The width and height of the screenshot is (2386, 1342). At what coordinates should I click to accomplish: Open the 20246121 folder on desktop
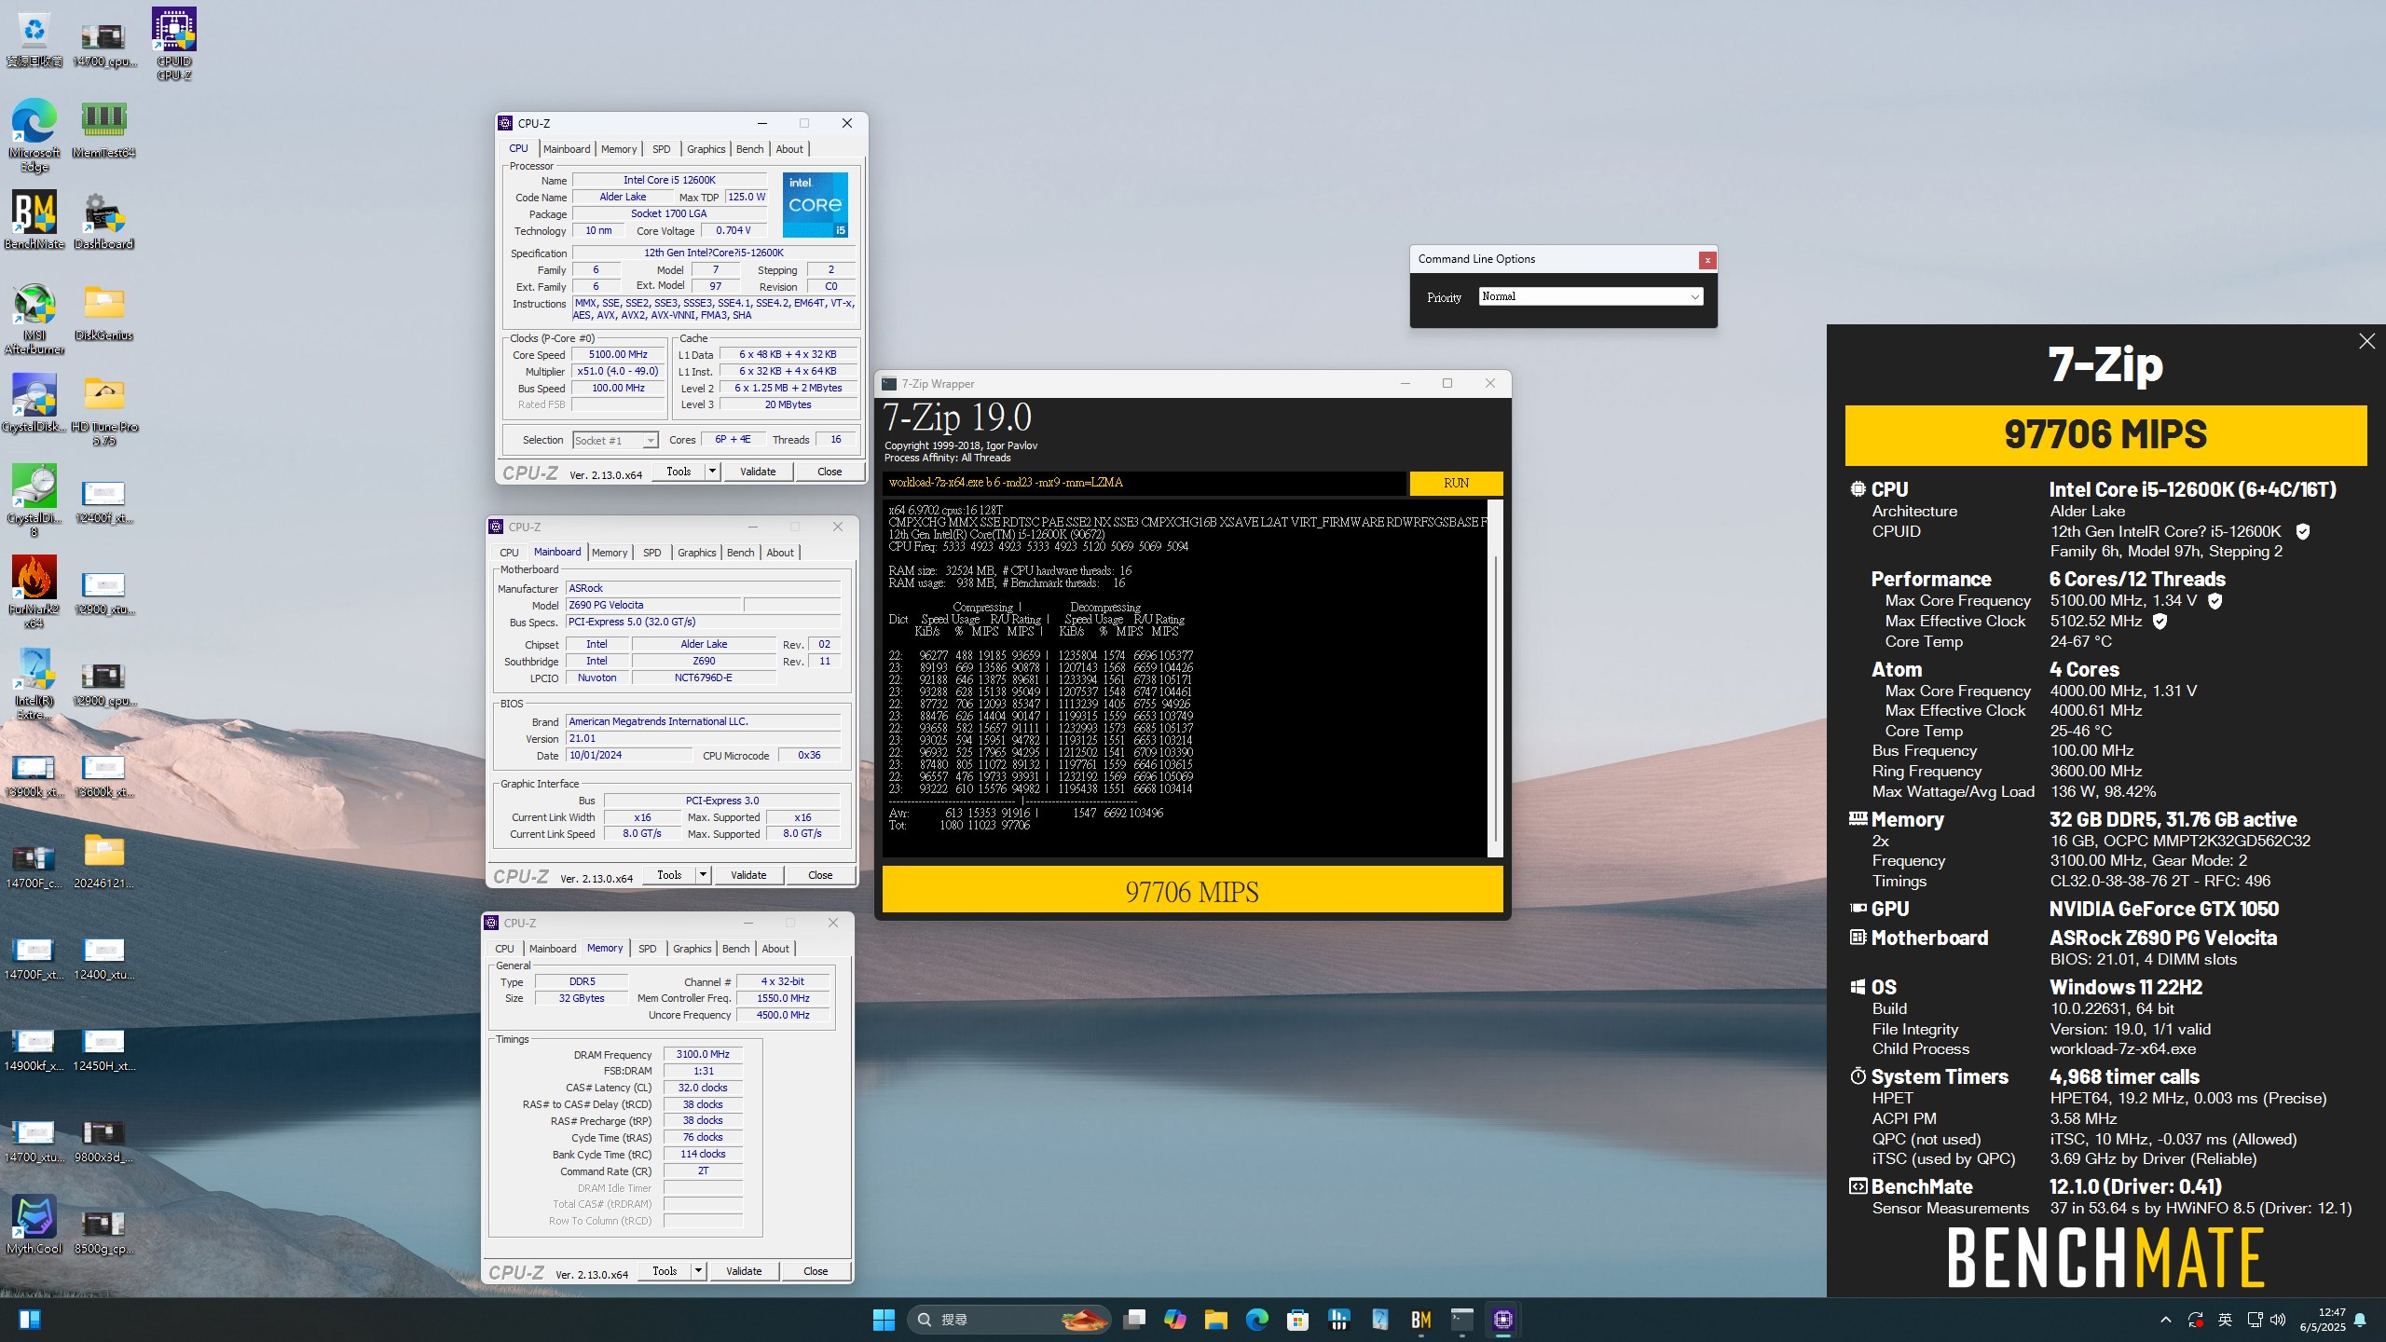pos(103,859)
